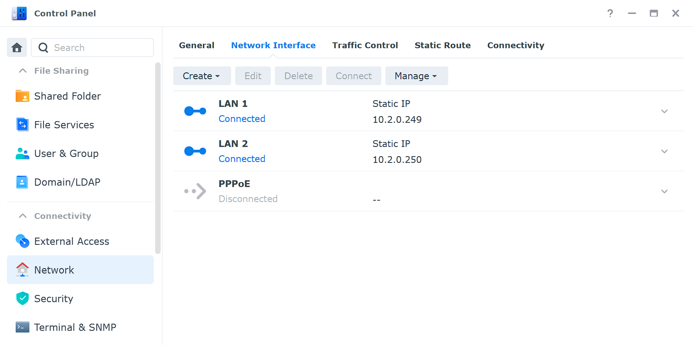Expand the PPPoE interface details
Screen dimensions: 693x345
click(x=664, y=191)
